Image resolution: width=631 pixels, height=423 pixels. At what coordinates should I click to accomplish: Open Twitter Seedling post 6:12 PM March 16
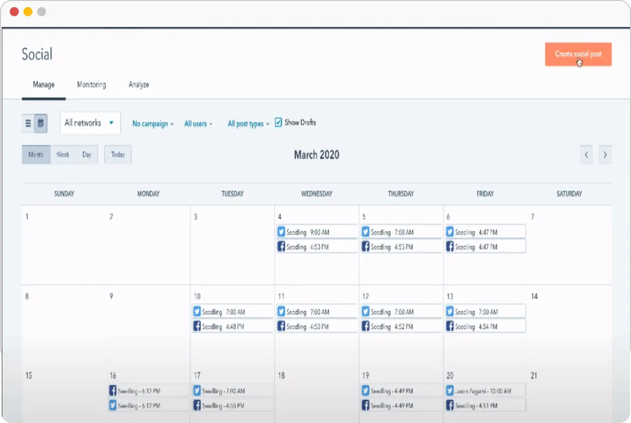[x=148, y=405]
